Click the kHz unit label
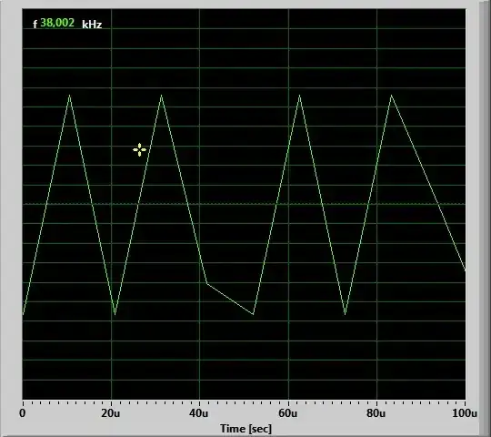 [92, 25]
